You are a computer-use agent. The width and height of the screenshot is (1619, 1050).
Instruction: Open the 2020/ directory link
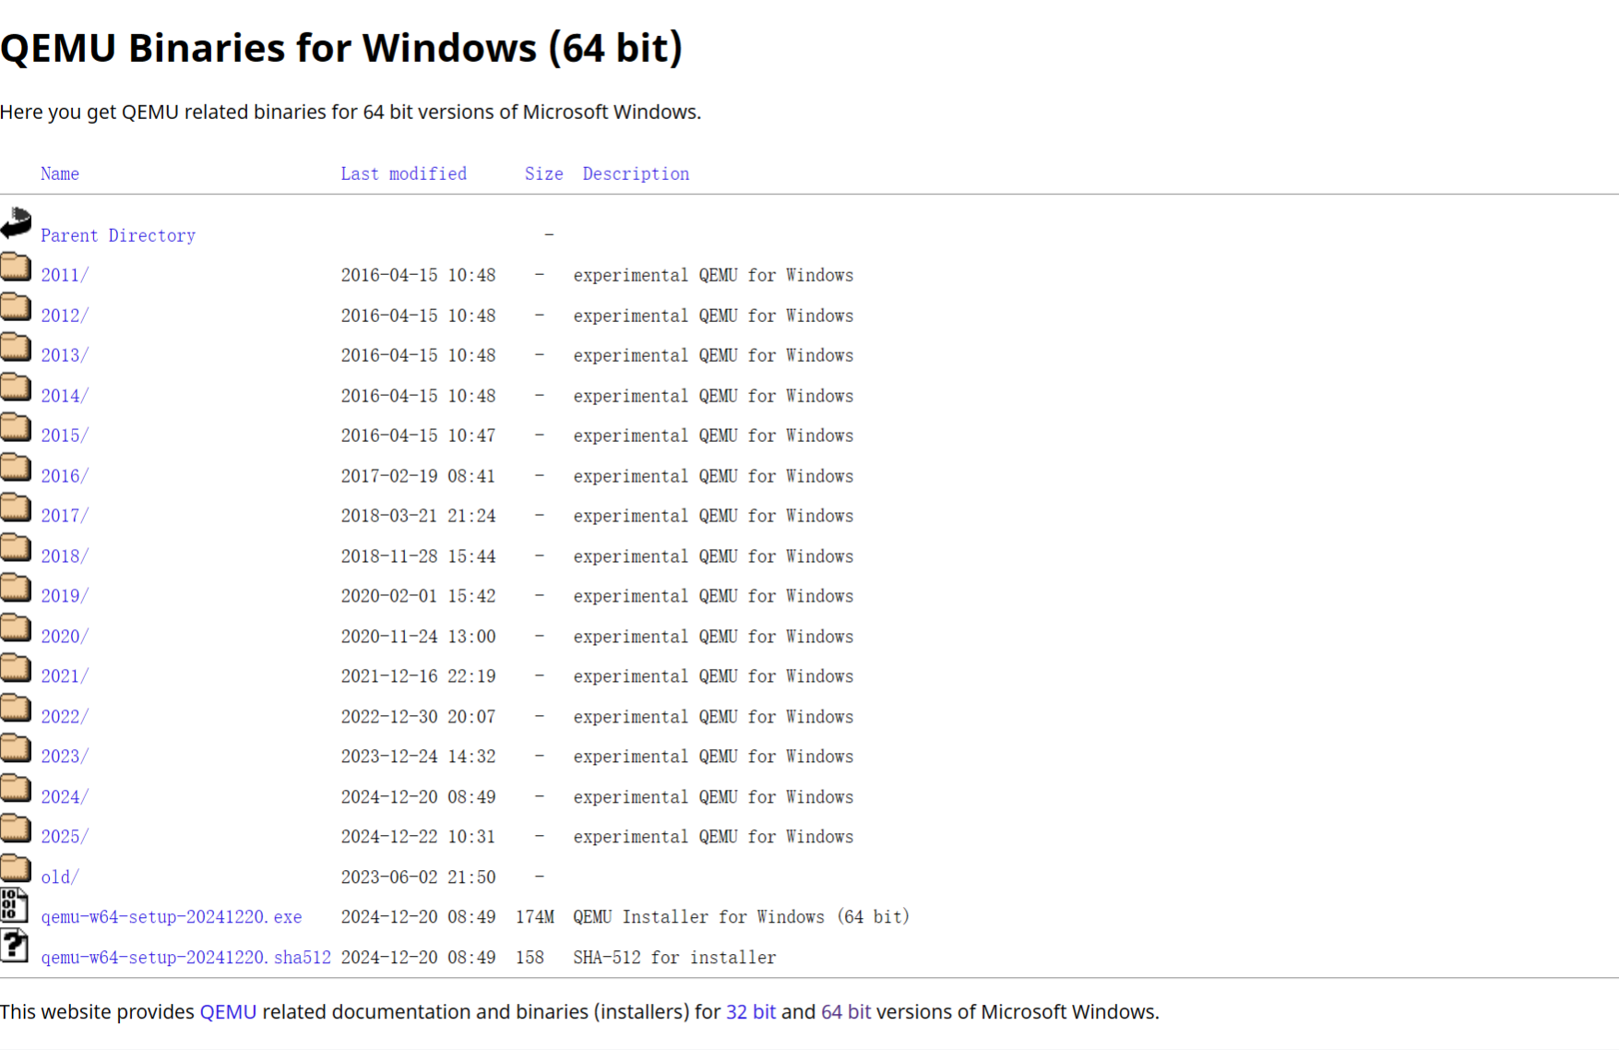pos(65,637)
